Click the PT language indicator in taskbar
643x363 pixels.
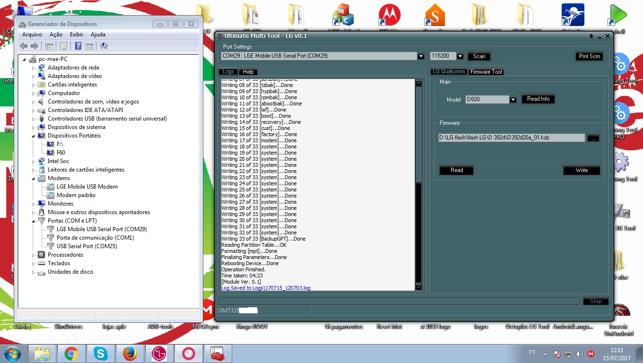tap(532, 353)
